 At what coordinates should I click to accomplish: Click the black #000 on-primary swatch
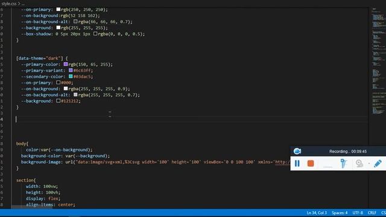(59, 83)
